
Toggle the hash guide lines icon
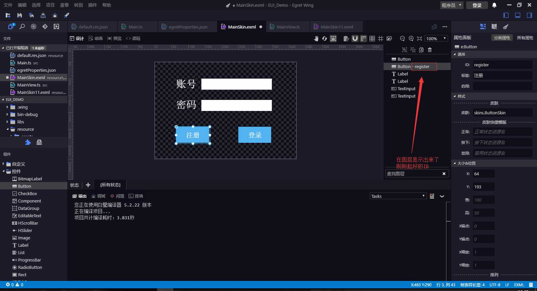pos(381,39)
